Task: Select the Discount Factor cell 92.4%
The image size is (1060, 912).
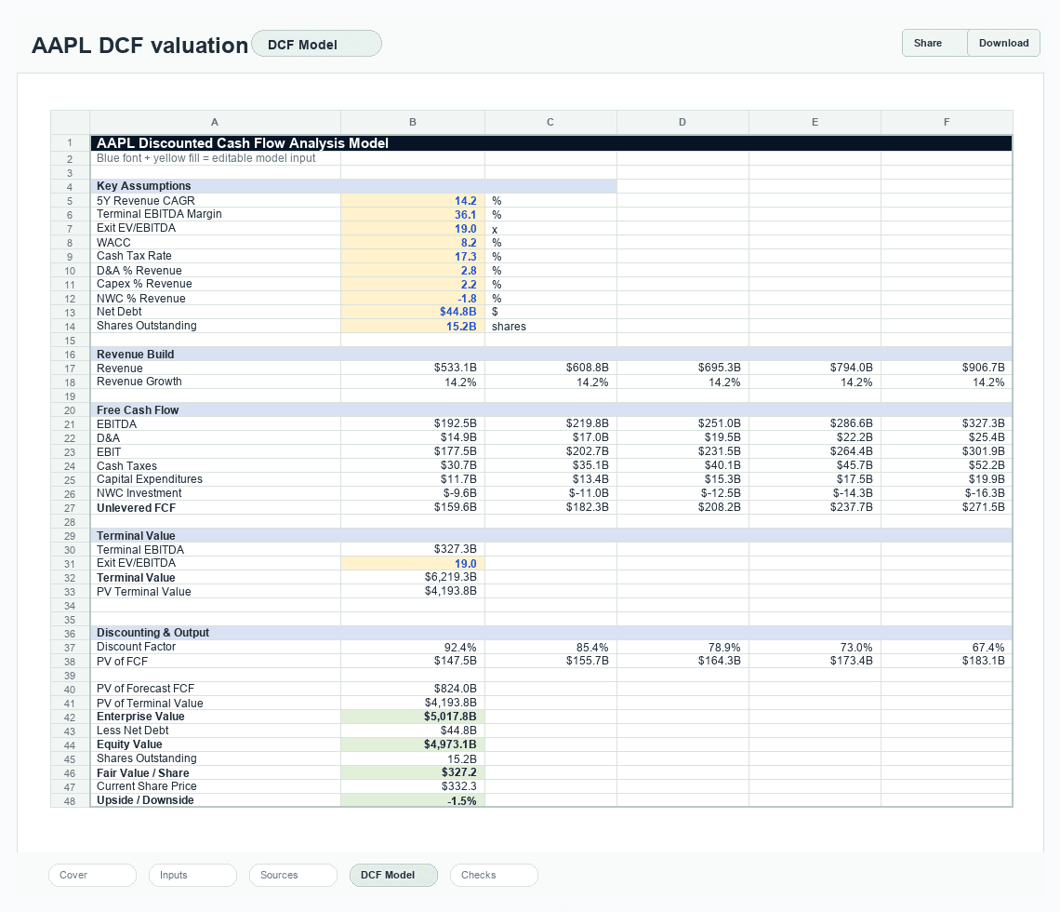Action: click(412, 648)
